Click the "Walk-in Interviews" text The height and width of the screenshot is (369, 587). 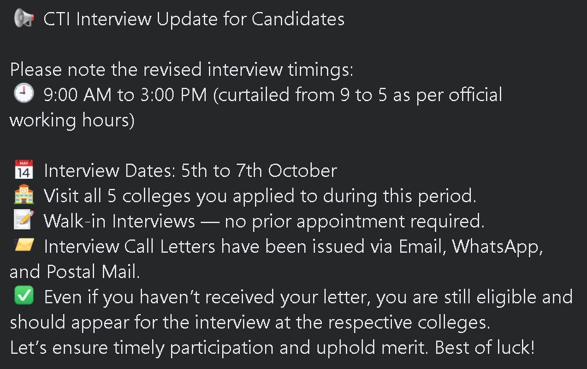pos(119,221)
